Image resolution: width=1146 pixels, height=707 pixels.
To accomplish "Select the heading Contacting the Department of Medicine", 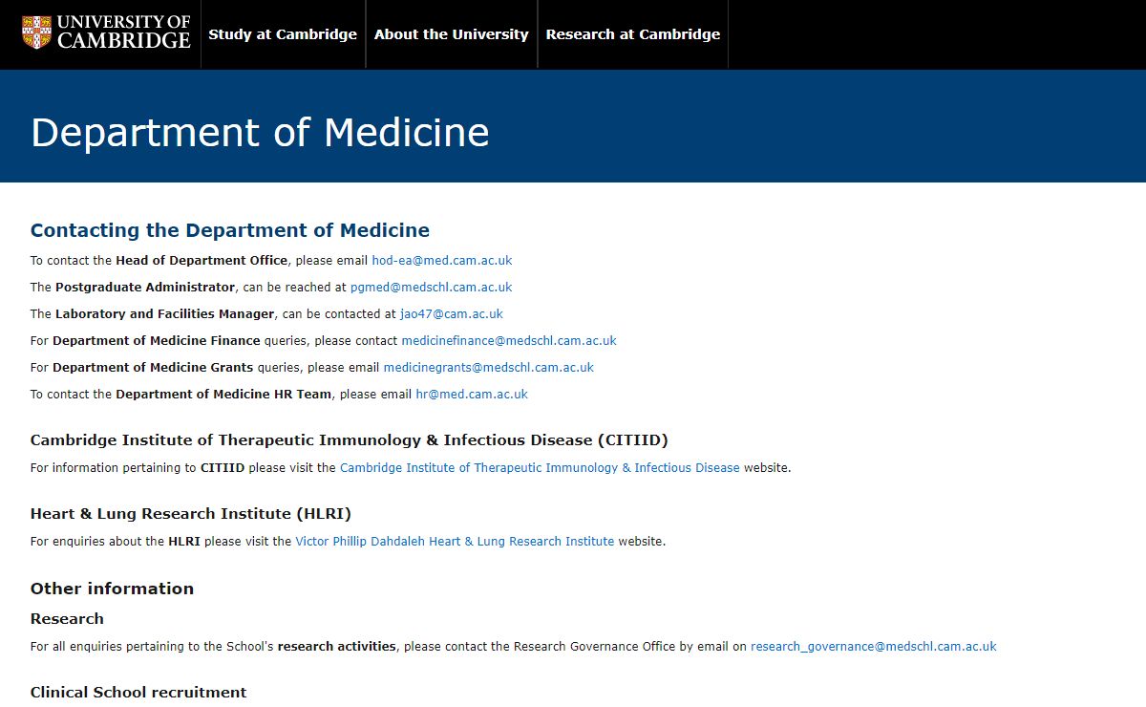I will [230, 230].
